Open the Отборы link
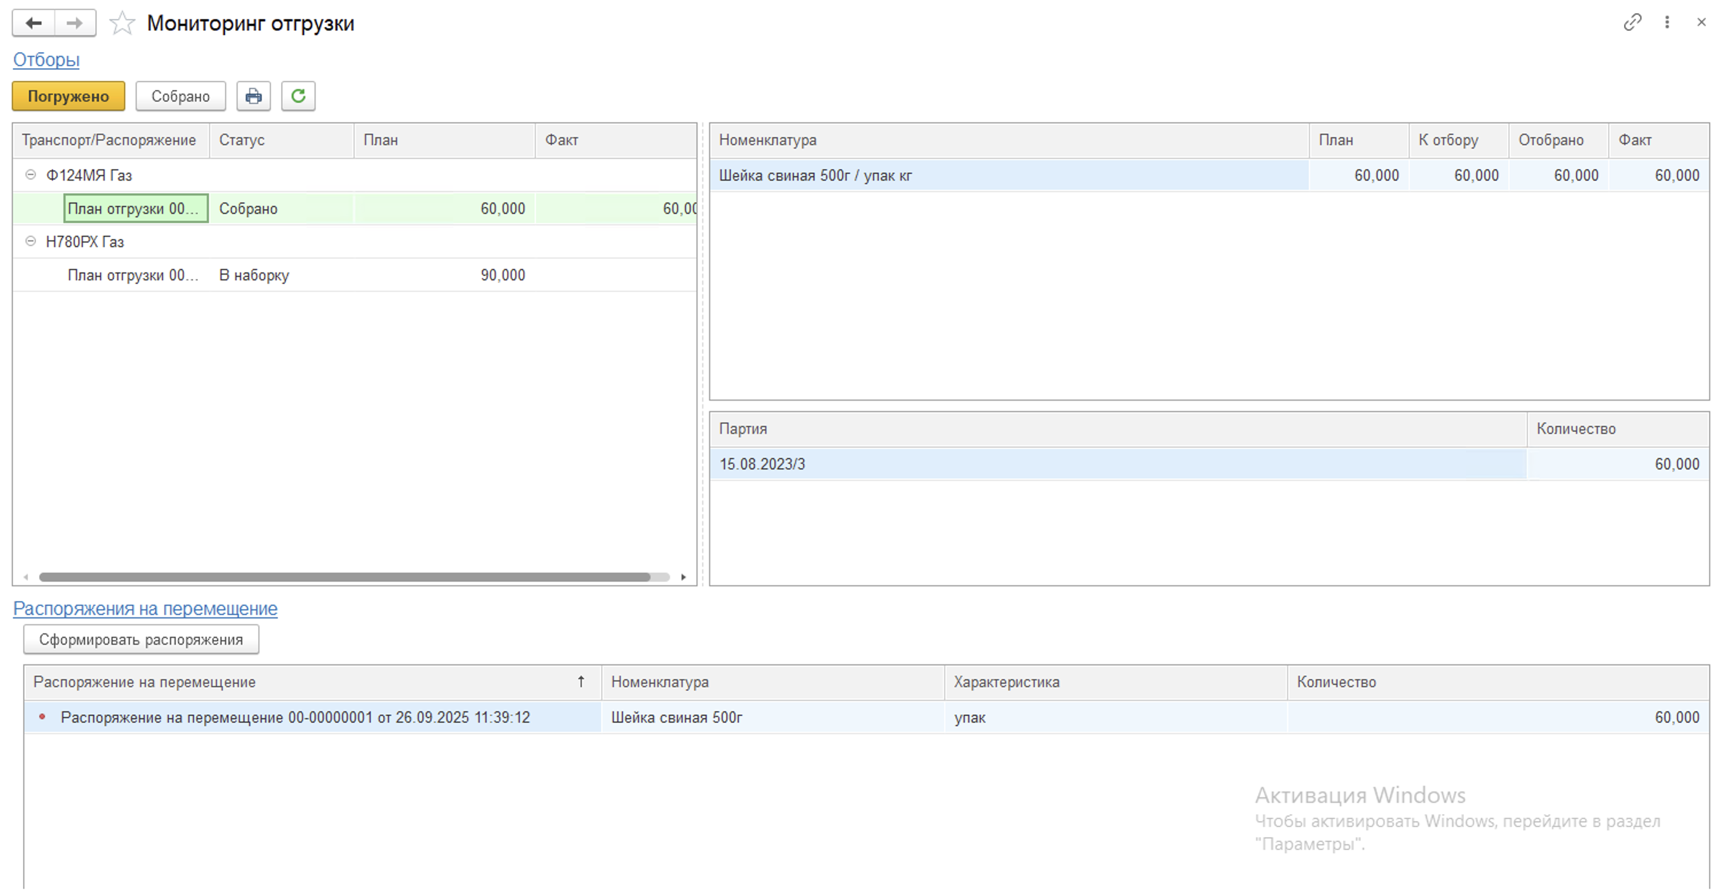This screenshot has height=892, width=1714. (x=46, y=60)
